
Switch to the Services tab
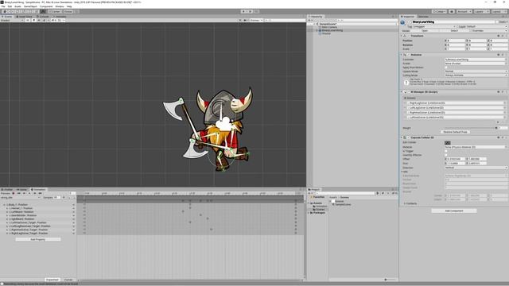pos(423,16)
